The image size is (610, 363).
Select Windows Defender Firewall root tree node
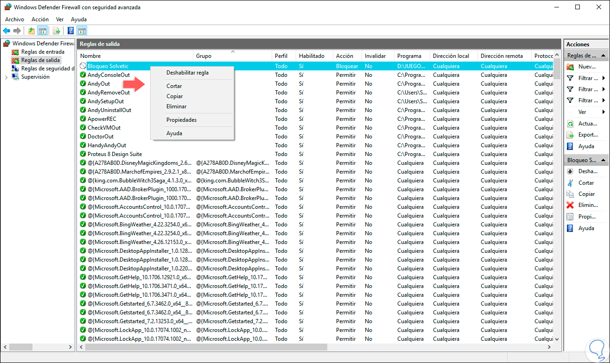pos(43,44)
